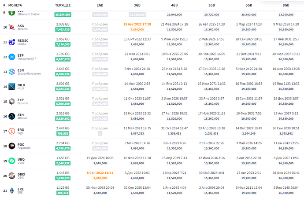Click the EscudoNavacense ESN logo

(x=12, y=72)
